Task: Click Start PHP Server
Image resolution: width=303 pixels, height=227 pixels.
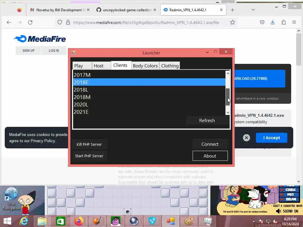Action: click(89, 156)
